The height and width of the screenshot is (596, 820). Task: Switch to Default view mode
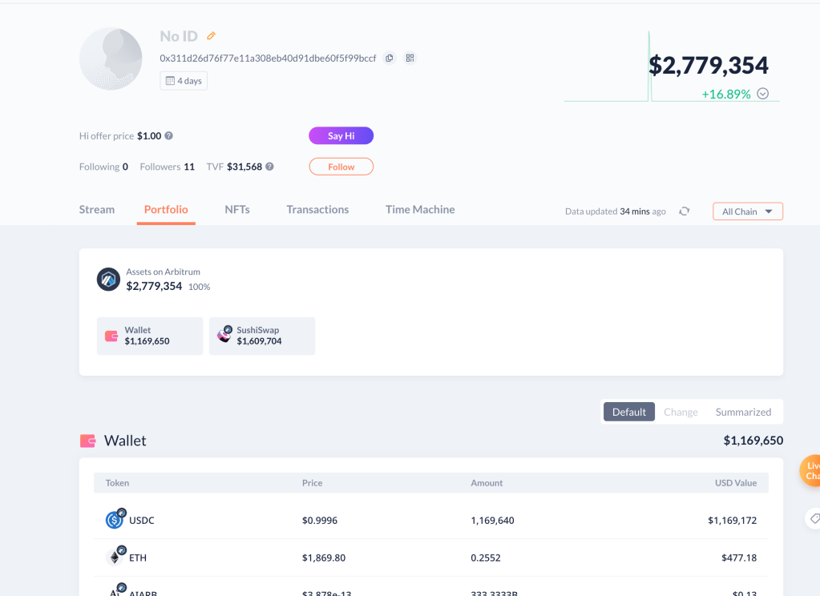[x=628, y=412]
